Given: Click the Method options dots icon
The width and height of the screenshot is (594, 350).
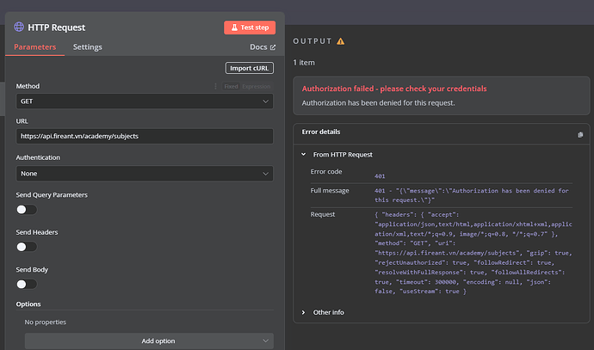Looking at the screenshot, I should coord(215,86).
